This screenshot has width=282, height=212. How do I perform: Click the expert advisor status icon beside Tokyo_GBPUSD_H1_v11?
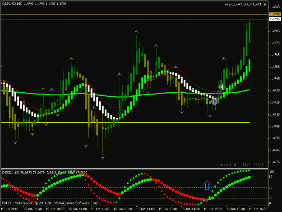[x=265, y=5]
